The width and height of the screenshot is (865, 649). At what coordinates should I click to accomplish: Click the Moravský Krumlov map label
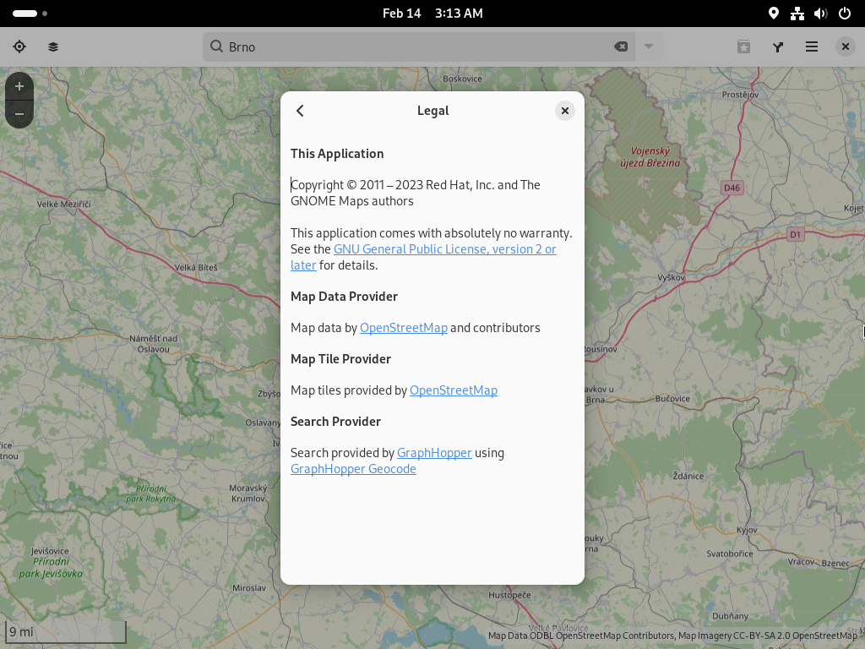pos(248,494)
